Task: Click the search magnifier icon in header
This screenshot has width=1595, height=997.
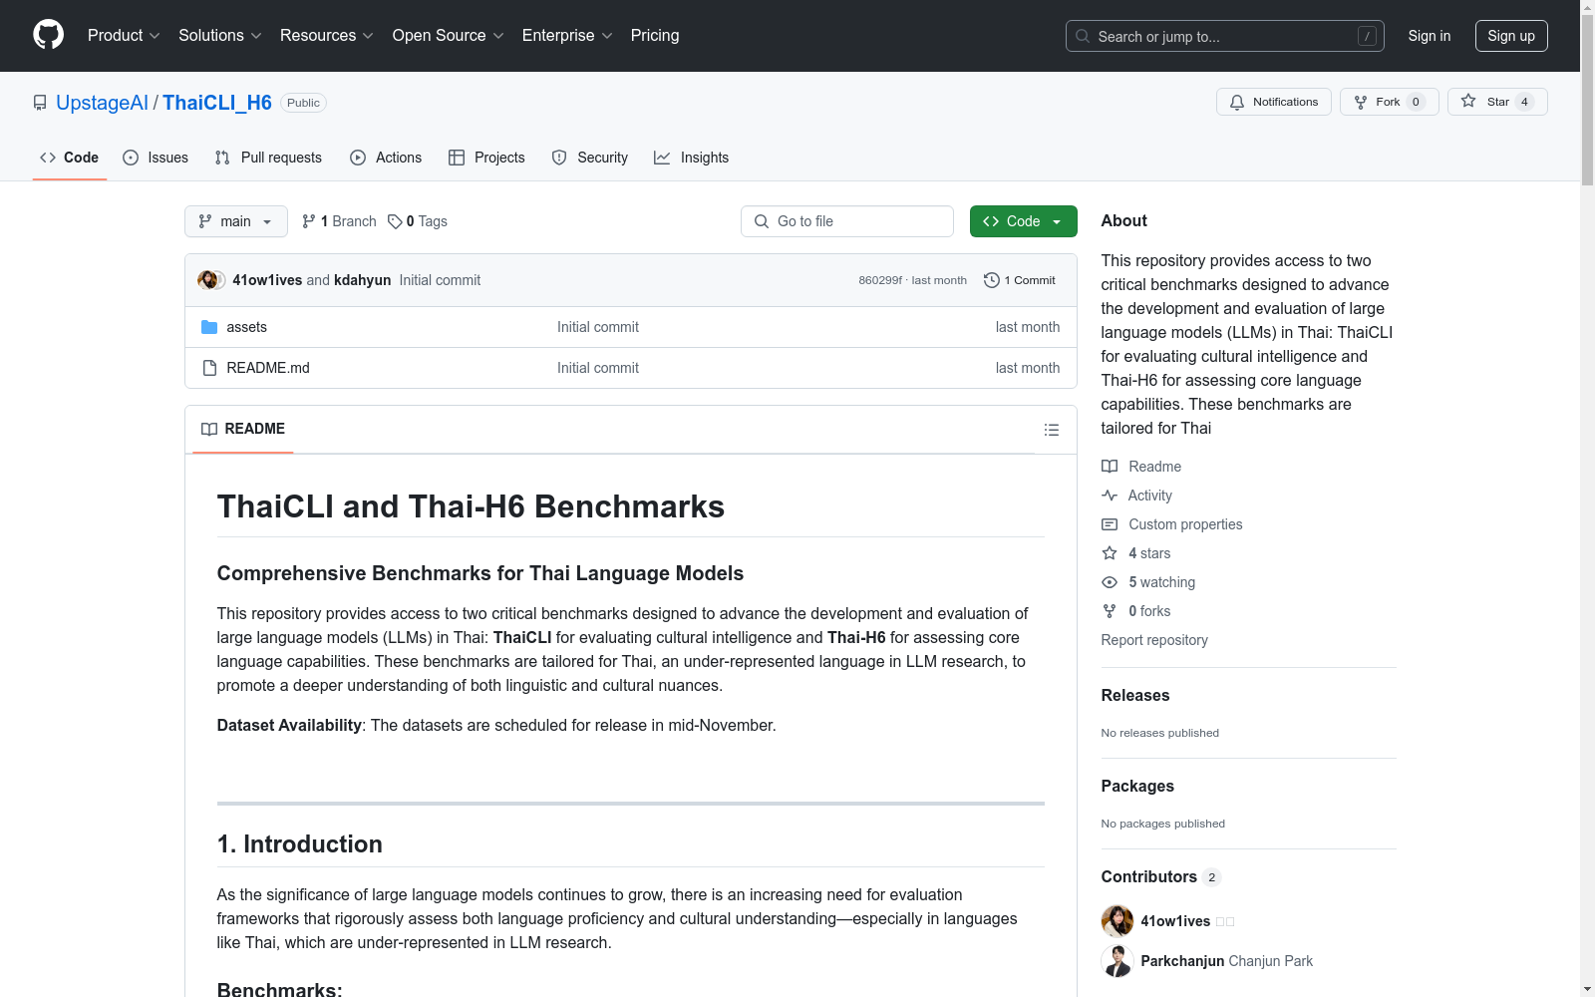Action: point(1083,36)
